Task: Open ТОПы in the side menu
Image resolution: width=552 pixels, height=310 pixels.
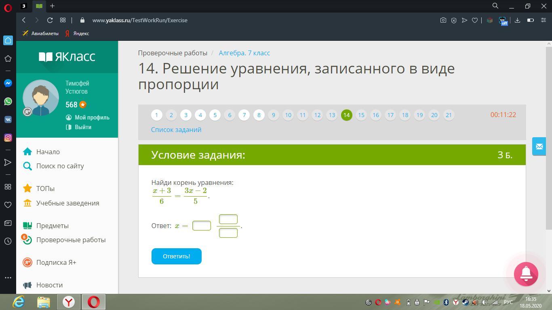Action: [45, 189]
